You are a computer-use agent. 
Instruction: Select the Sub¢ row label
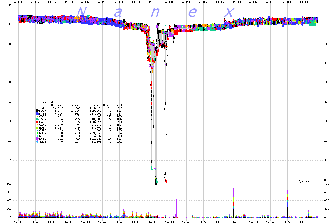(43, 142)
